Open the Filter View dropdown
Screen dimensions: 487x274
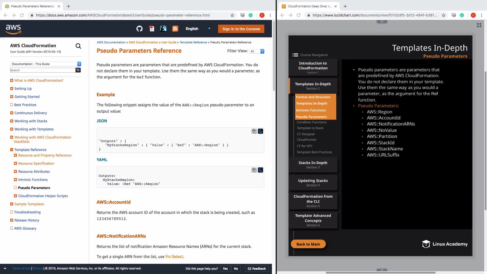pos(257,51)
